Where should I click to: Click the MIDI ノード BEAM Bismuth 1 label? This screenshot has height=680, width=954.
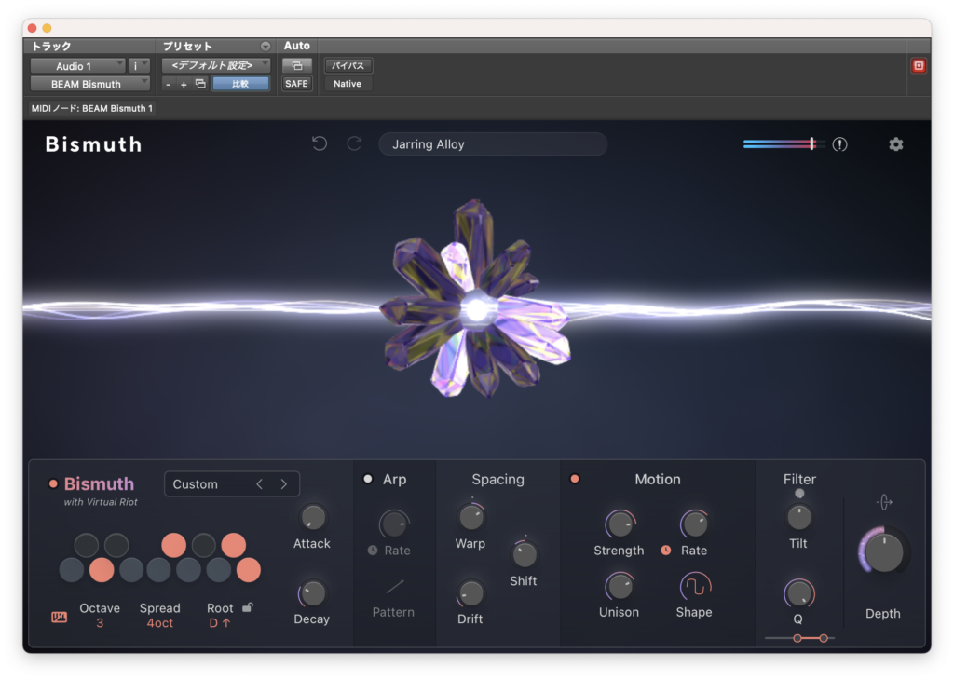point(92,108)
